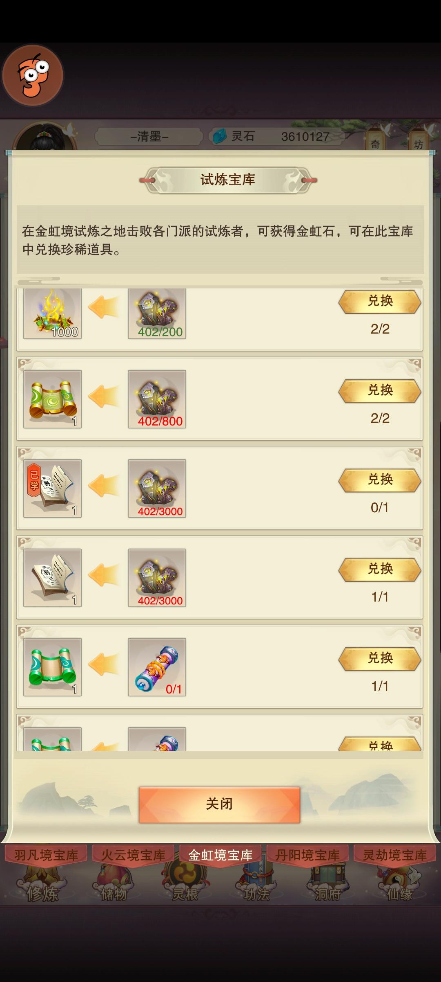This screenshot has height=982, width=441.
Task: Tap the orange mascot avatar icon
Action: pyautogui.click(x=33, y=76)
